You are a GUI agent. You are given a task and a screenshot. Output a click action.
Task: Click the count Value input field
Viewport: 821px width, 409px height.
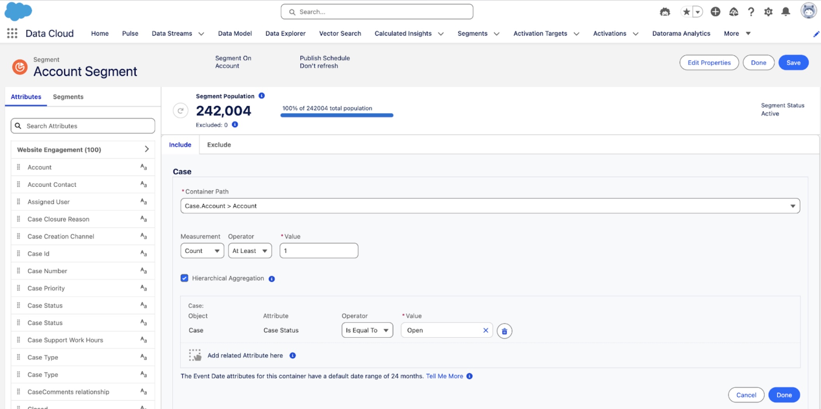pyautogui.click(x=319, y=251)
